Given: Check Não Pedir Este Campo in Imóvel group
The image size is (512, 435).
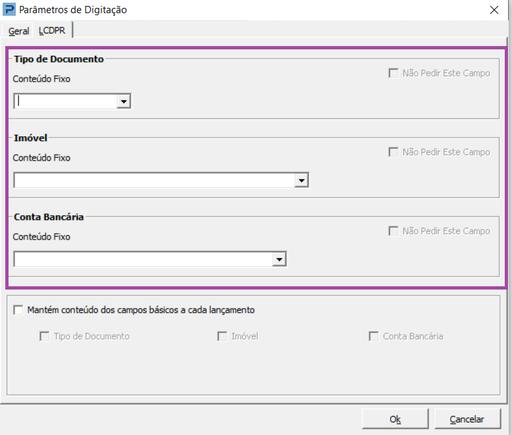Looking at the screenshot, I should pos(394,152).
